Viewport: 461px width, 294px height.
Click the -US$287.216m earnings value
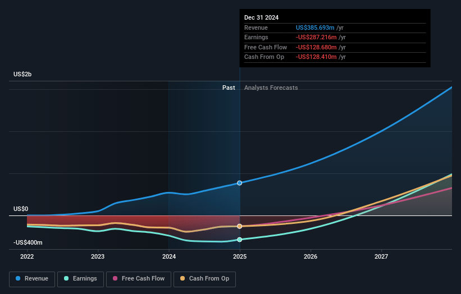(316, 37)
